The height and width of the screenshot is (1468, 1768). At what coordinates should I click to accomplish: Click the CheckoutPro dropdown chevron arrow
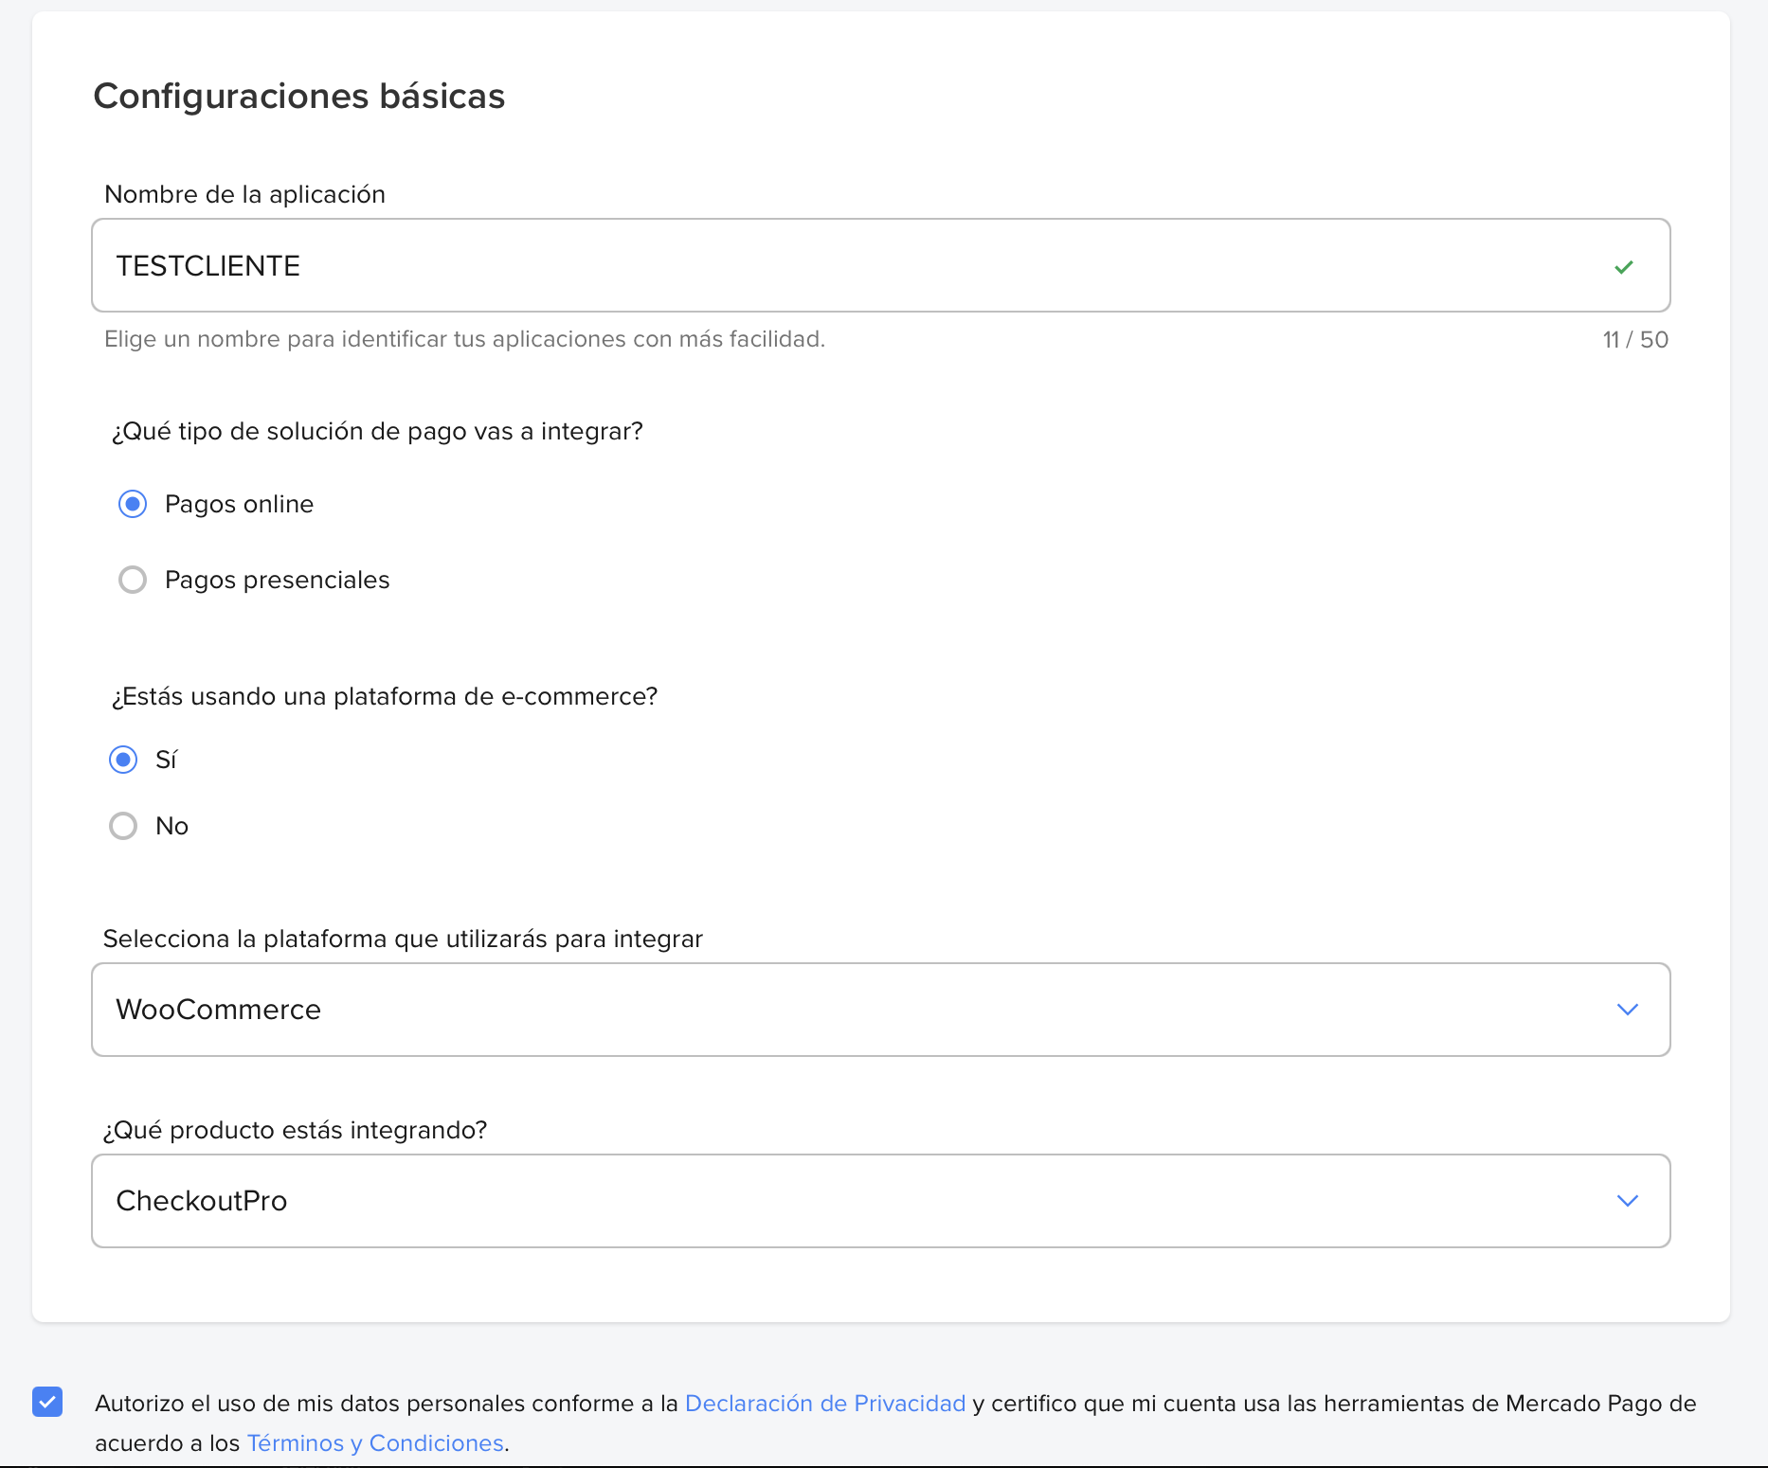point(1627,1201)
